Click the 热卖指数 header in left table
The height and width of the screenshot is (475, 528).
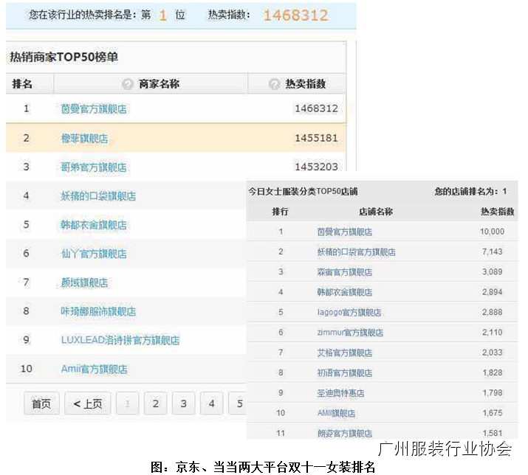(306, 84)
